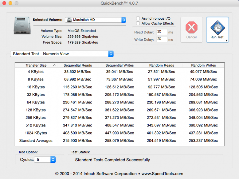Click the Random Writes column header
The width and height of the screenshot is (239, 179).
coord(203,65)
